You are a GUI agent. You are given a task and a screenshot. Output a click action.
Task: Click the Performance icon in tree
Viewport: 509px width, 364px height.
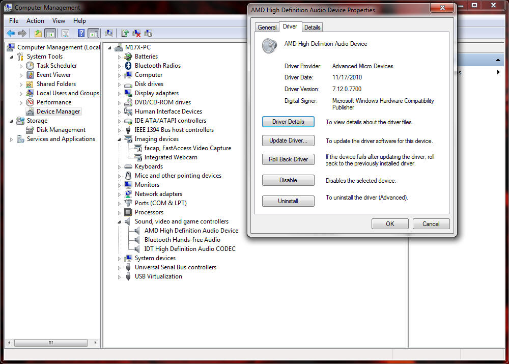coord(30,102)
